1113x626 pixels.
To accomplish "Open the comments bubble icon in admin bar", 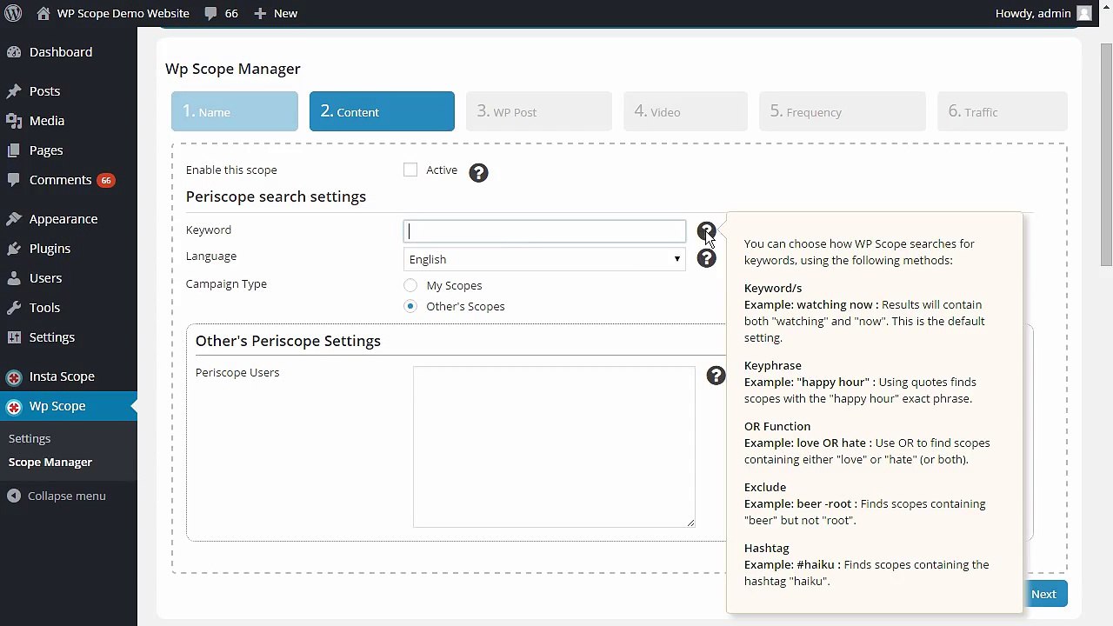I will 210,14.
